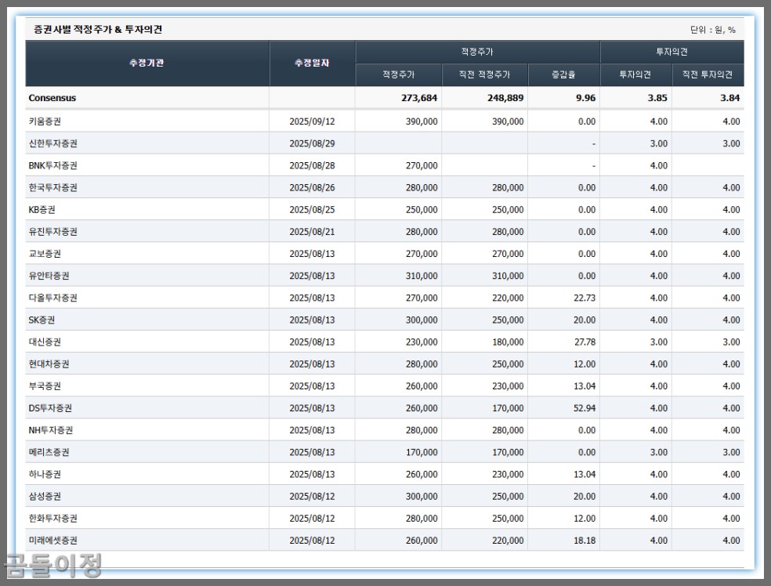
Task: Select KB증권 row name
Action: tap(42, 210)
